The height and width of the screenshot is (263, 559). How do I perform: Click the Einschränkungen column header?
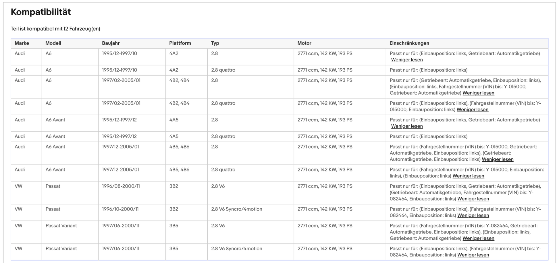pos(409,43)
